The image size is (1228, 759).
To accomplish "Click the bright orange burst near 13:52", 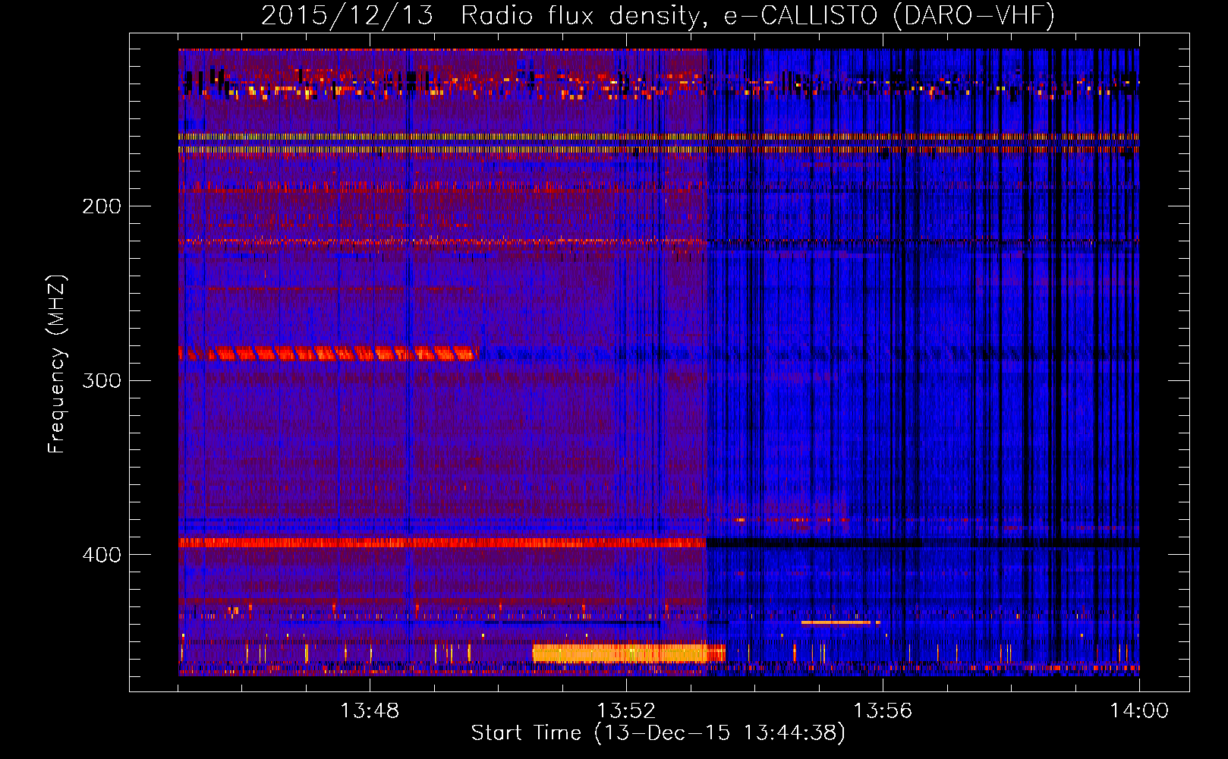I will (x=628, y=653).
